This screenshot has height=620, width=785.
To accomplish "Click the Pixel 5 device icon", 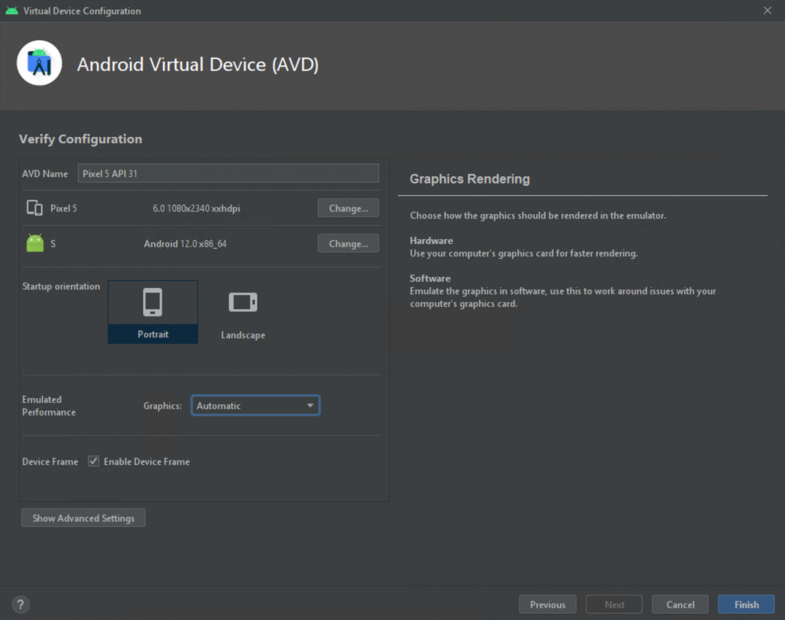I will click(x=34, y=208).
